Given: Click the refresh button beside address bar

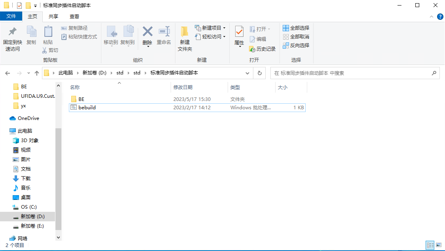Looking at the screenshot, I should click(260, 73).
